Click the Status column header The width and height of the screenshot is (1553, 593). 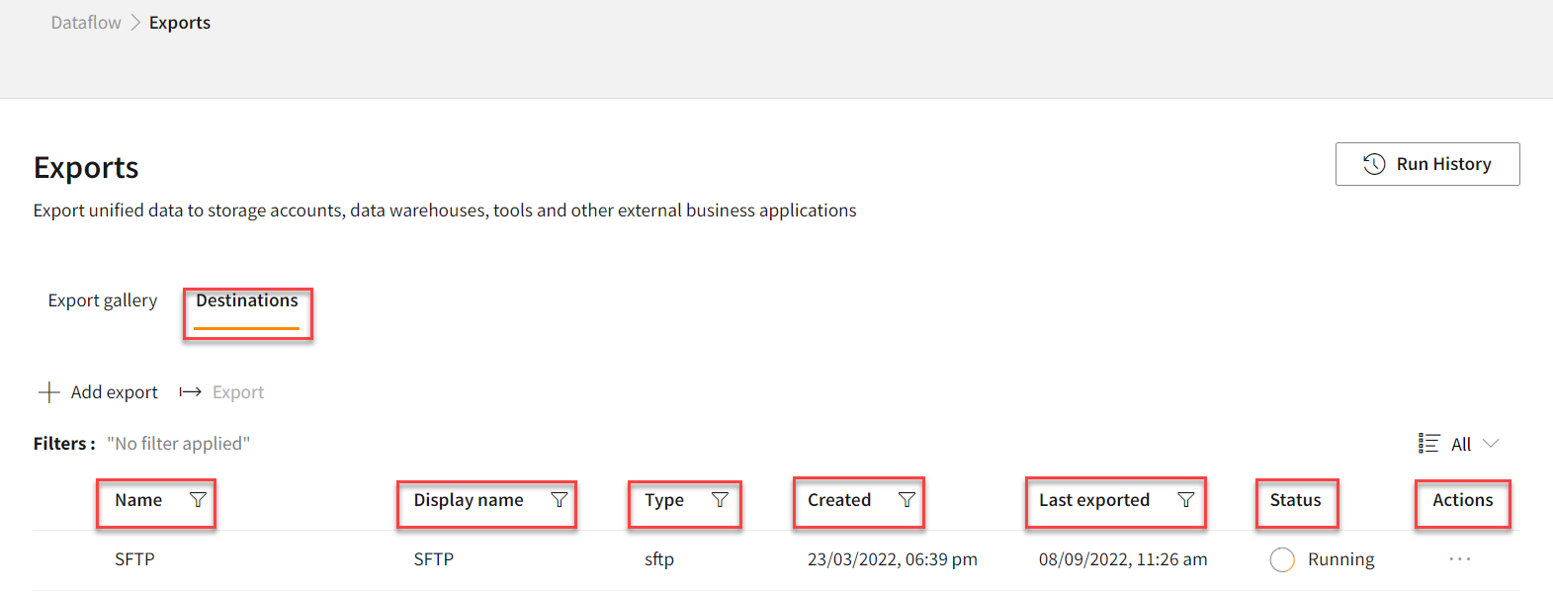[x=1295, y=500]
